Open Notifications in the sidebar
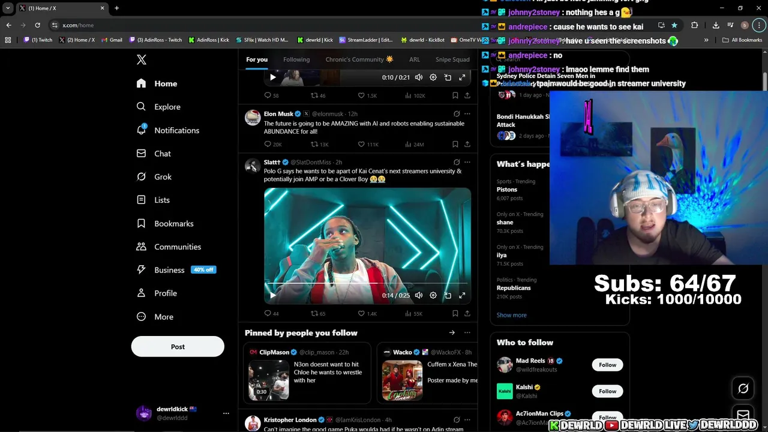Screen dimensions: 768x432 (x=167, y=130)
